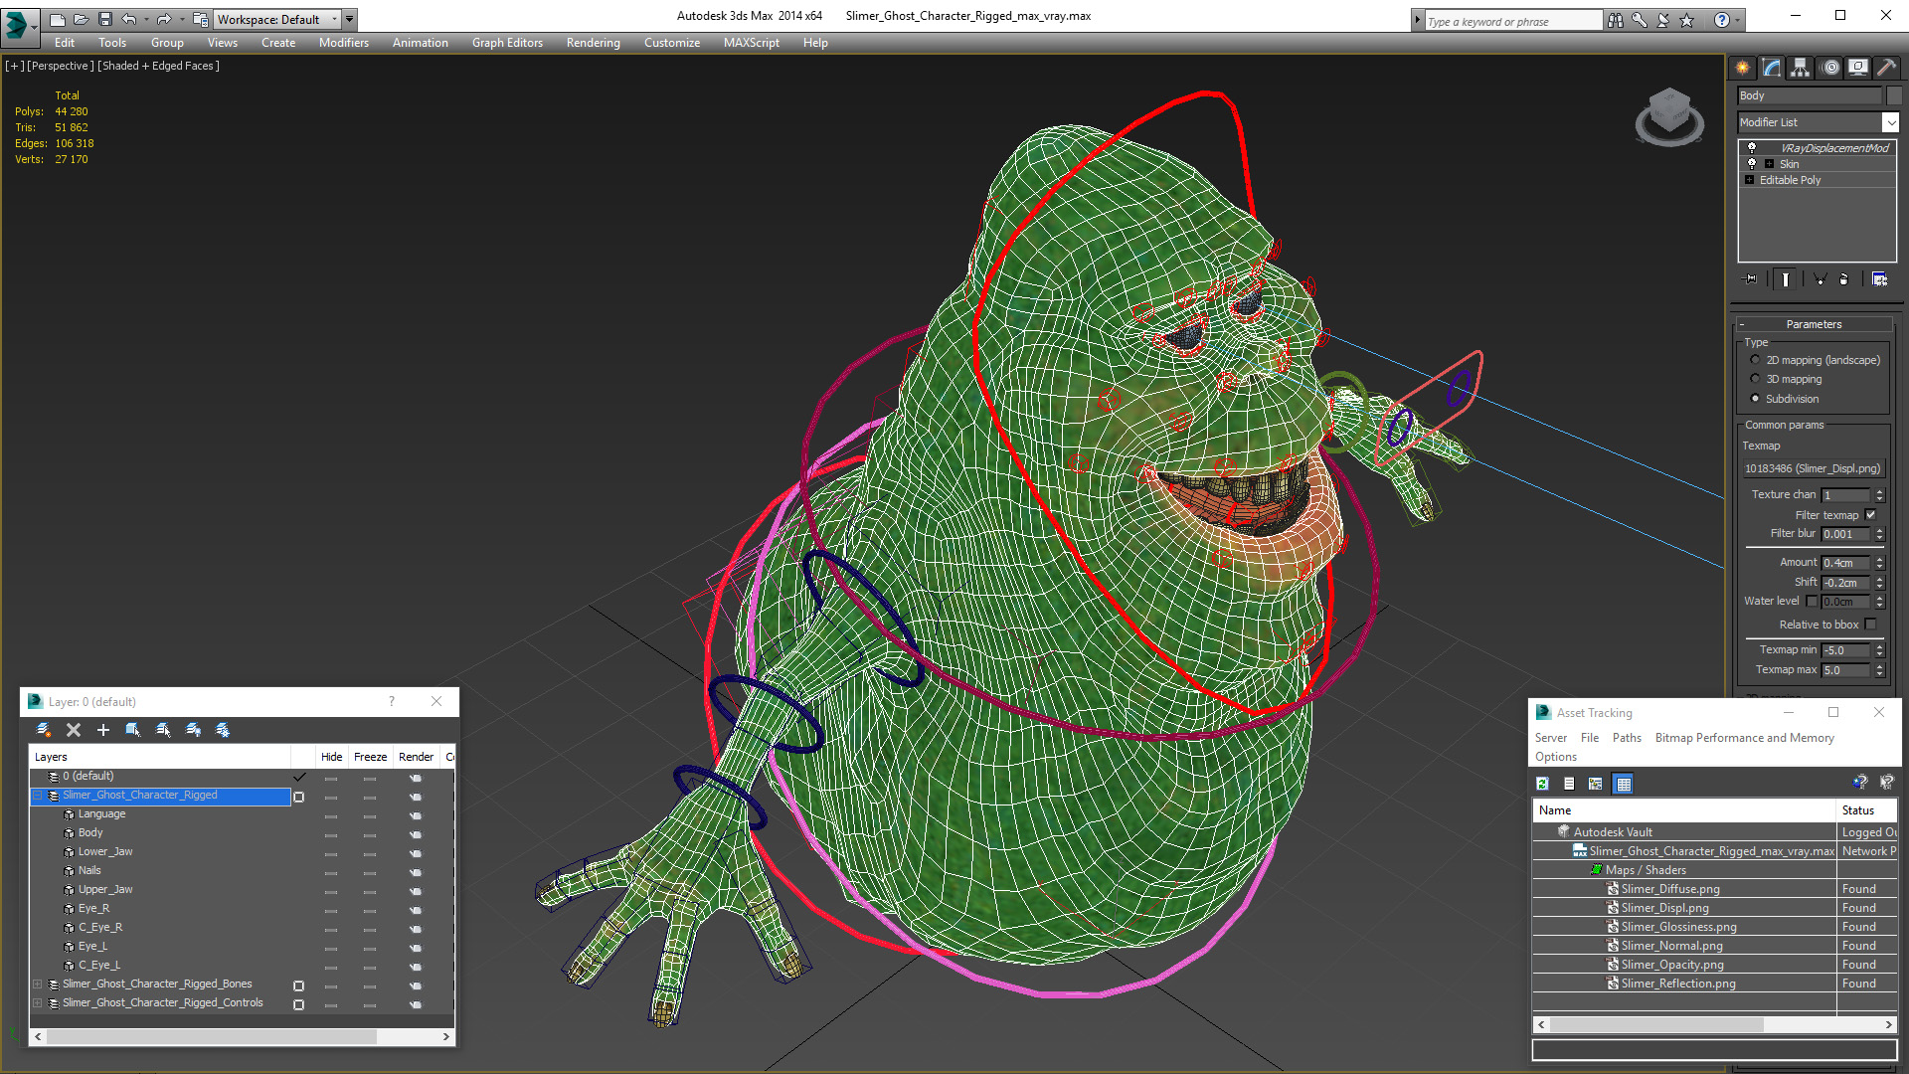Open the Workspace: Default dropdown
Image resolution: width=1909 pixels, height=1074 pixels.
click(277, 19)
